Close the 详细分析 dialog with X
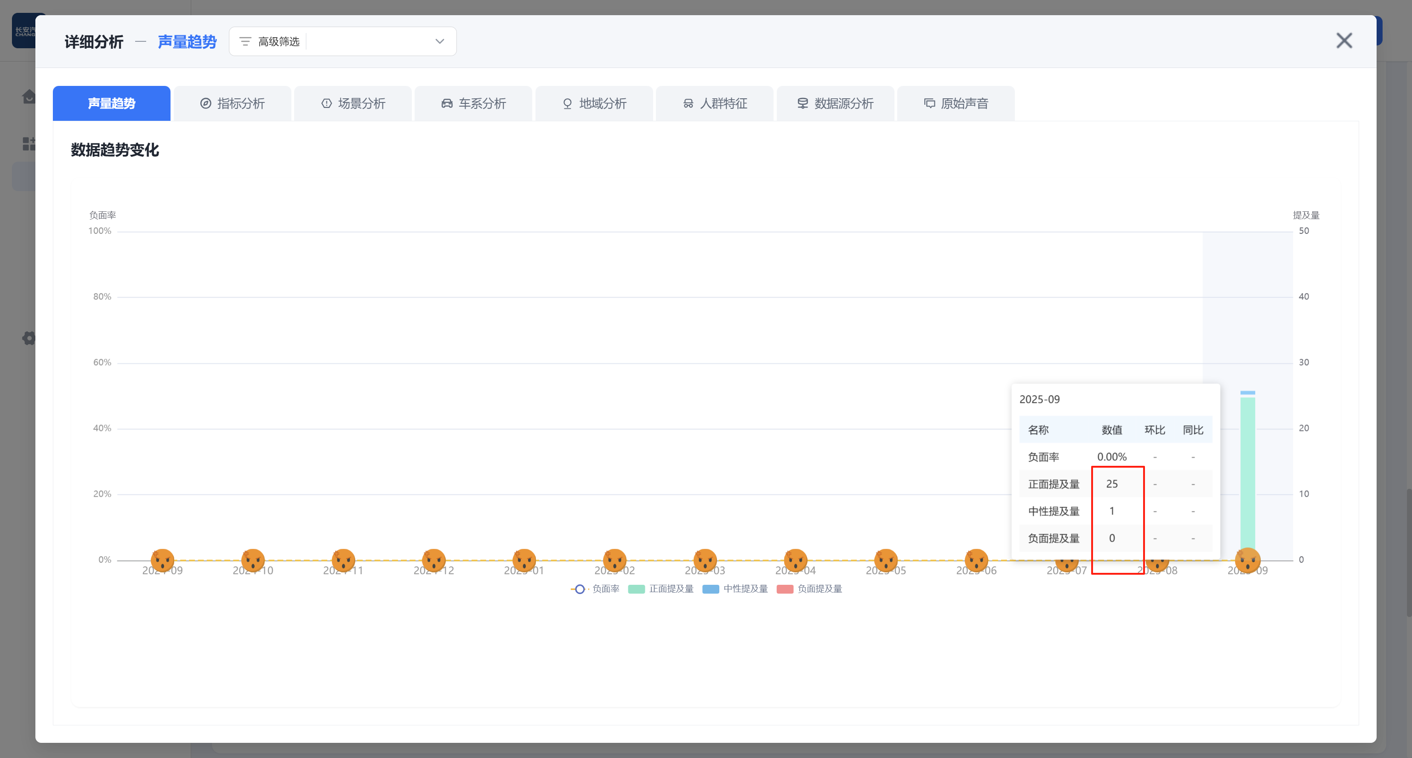 [1344, 40]
